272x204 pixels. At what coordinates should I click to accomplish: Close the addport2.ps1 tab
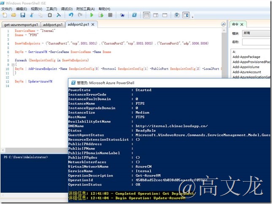pos(93,24)
